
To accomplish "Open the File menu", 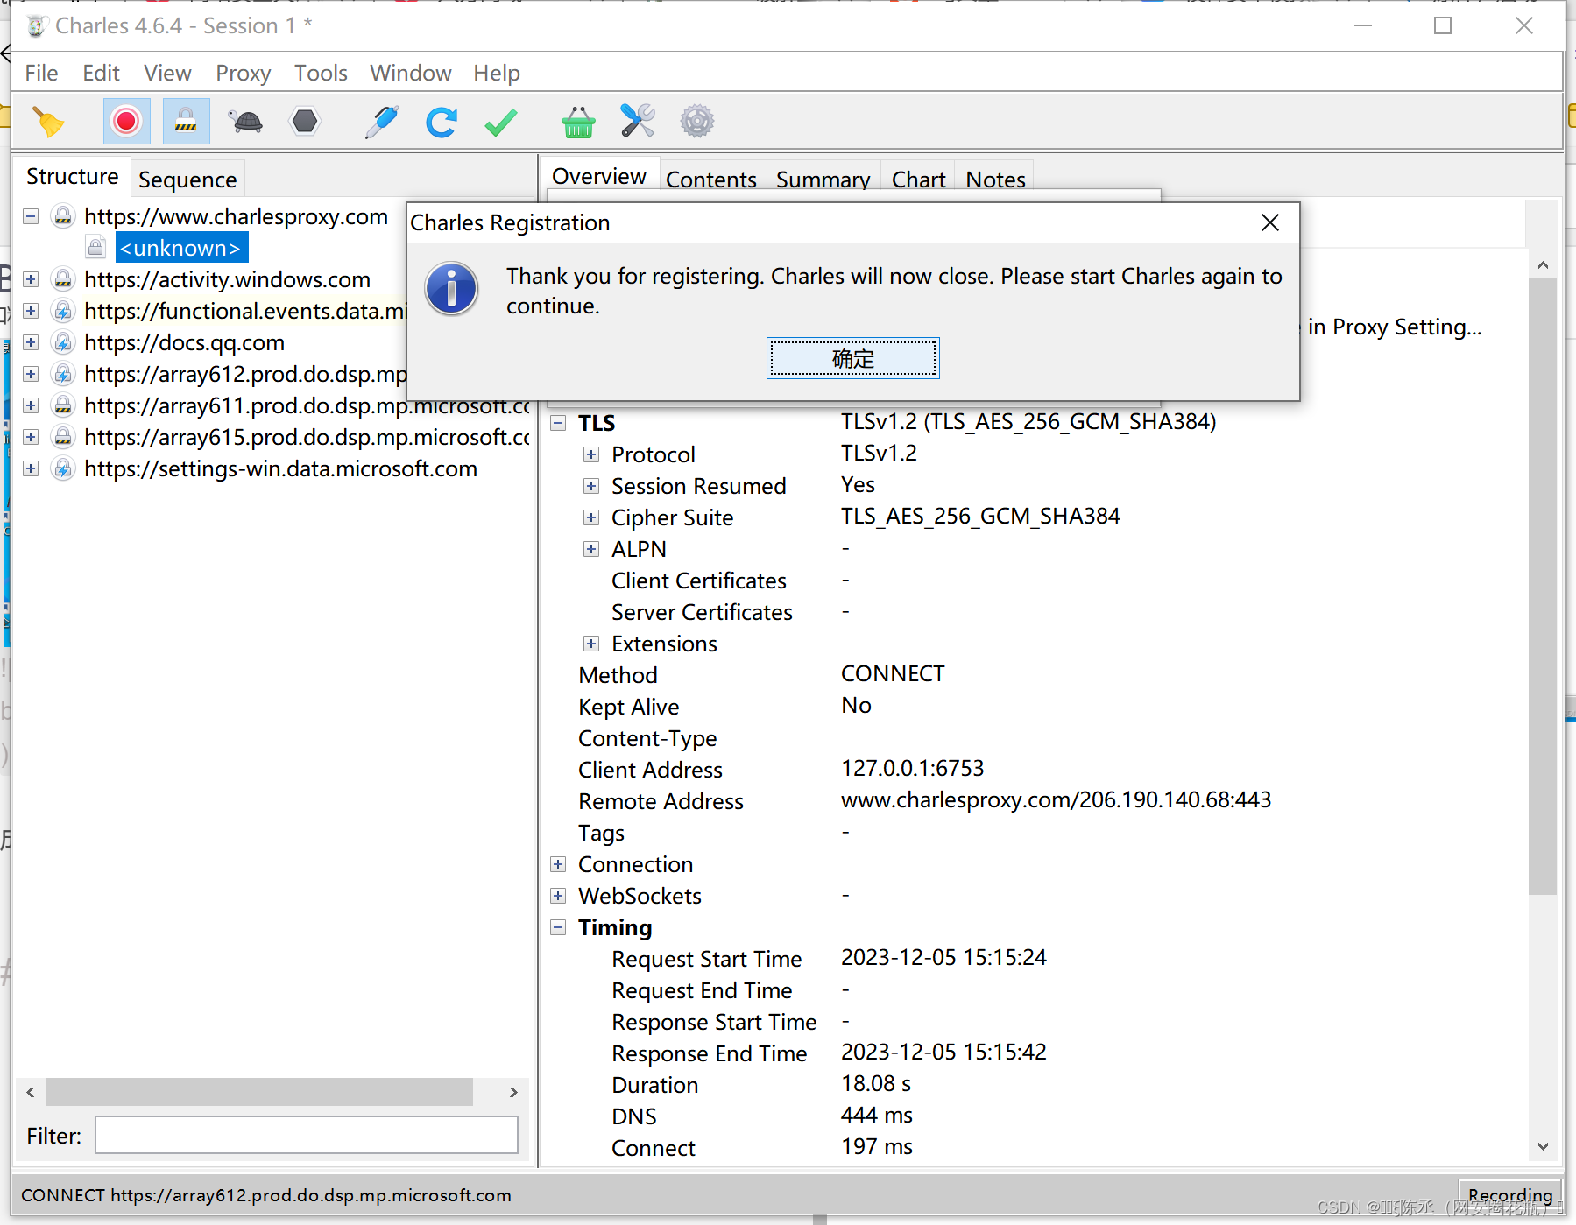I will click(x=41, y=73).
